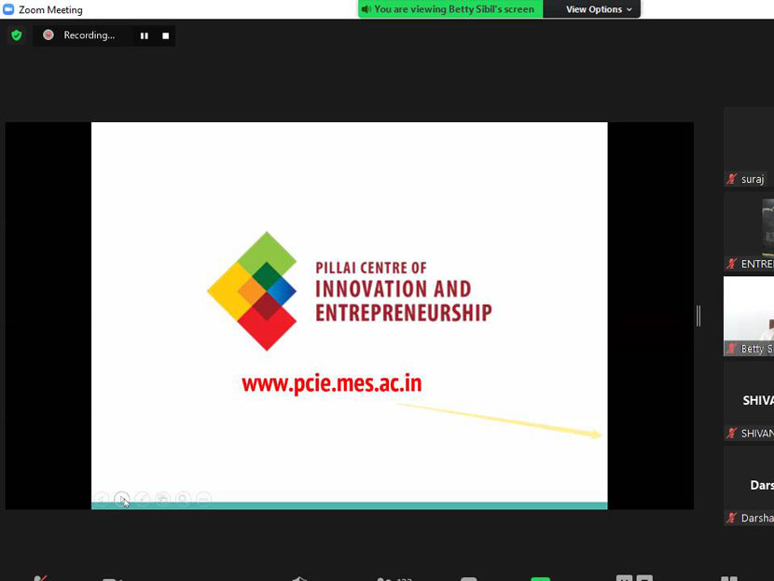Open the see-all-slides control in slideshow
The height and width of the screenshot is (581, 774).
pos(163,499)
